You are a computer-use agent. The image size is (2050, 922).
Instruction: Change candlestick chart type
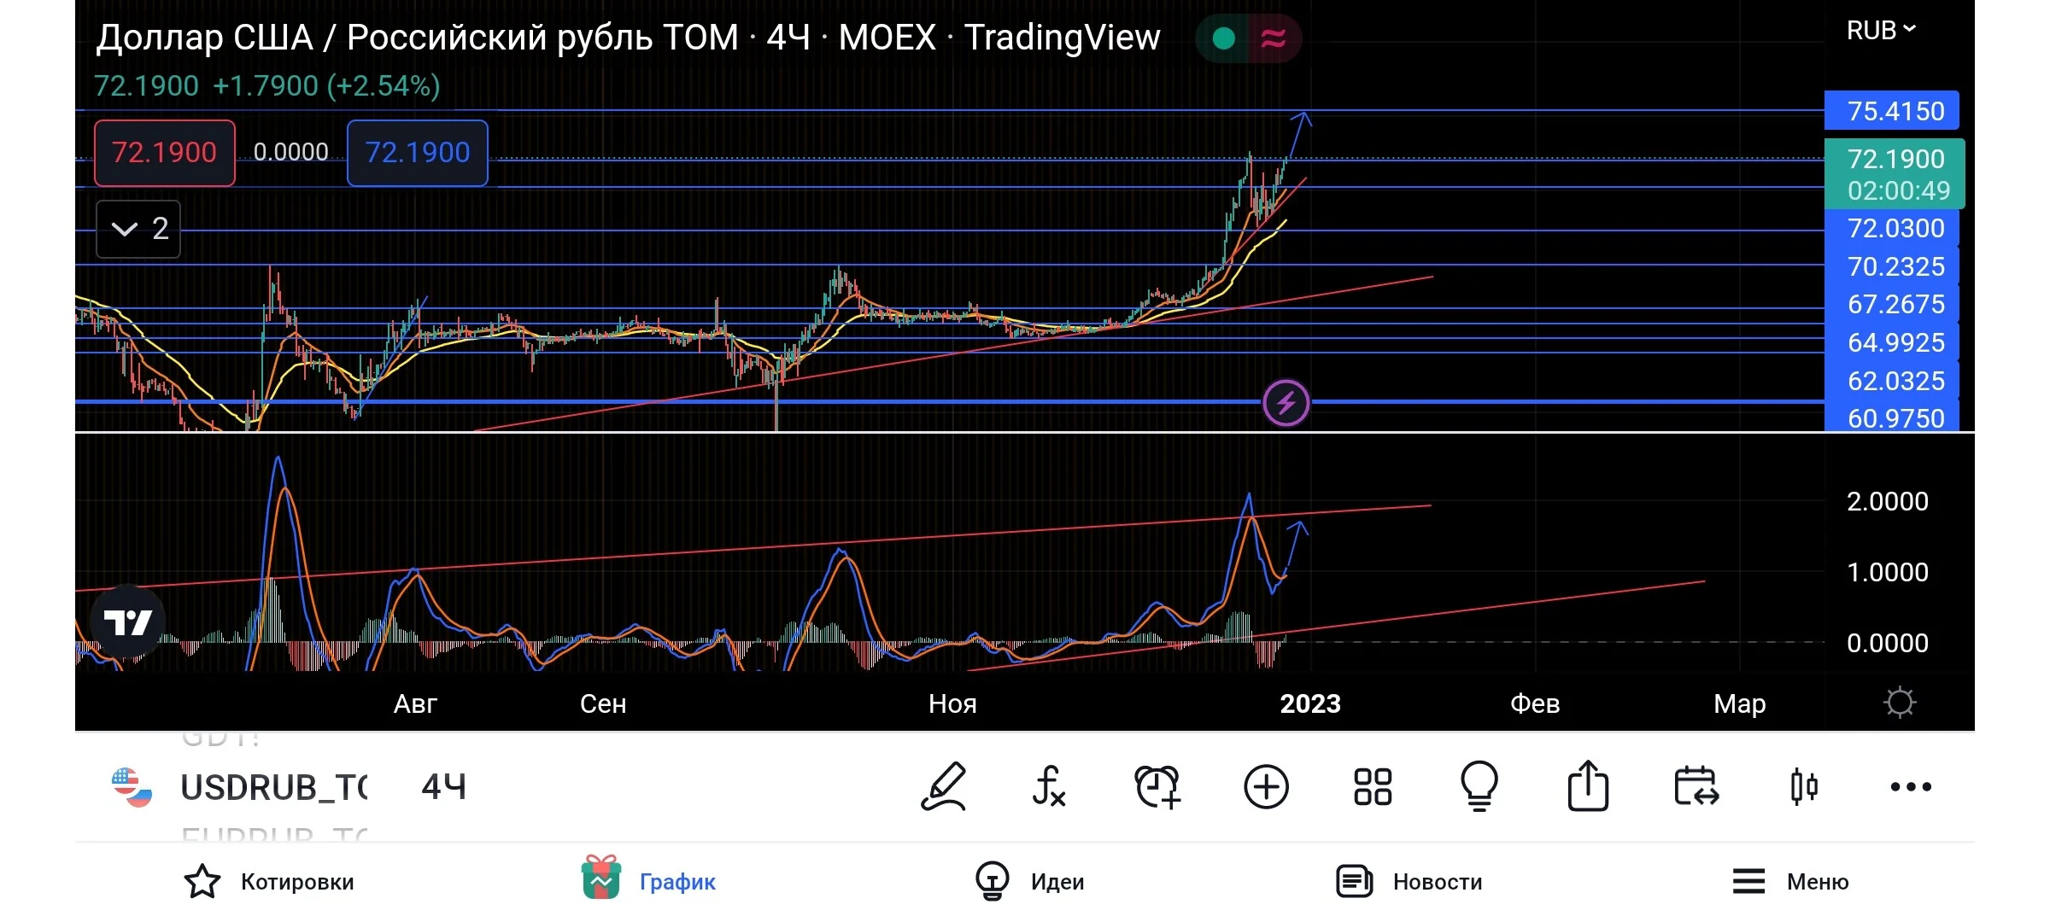click(1804, 786)
